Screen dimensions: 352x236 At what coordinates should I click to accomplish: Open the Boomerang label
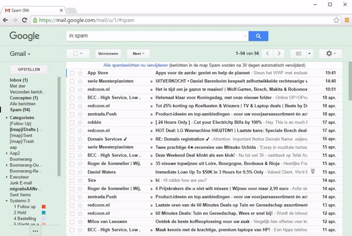[21, 159]
